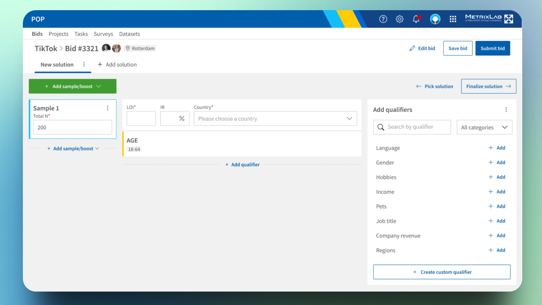Open notifications bell icon
Screen dimensions: 542x305
tap(416, 19)
